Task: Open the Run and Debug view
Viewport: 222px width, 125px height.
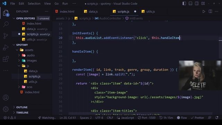Action: [x=6, y=48]
